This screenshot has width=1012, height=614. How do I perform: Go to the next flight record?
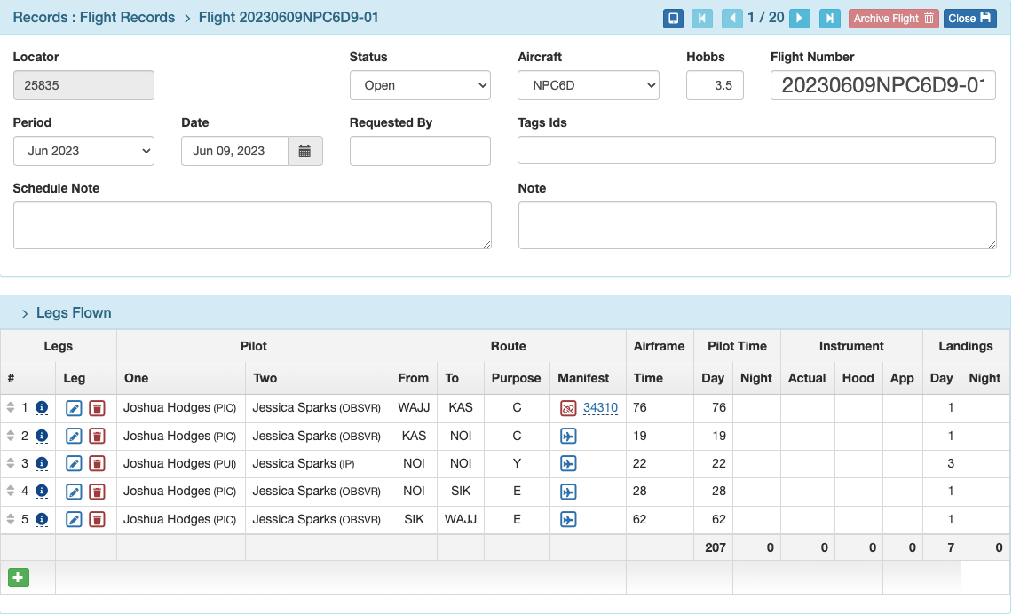coord(800,18)
